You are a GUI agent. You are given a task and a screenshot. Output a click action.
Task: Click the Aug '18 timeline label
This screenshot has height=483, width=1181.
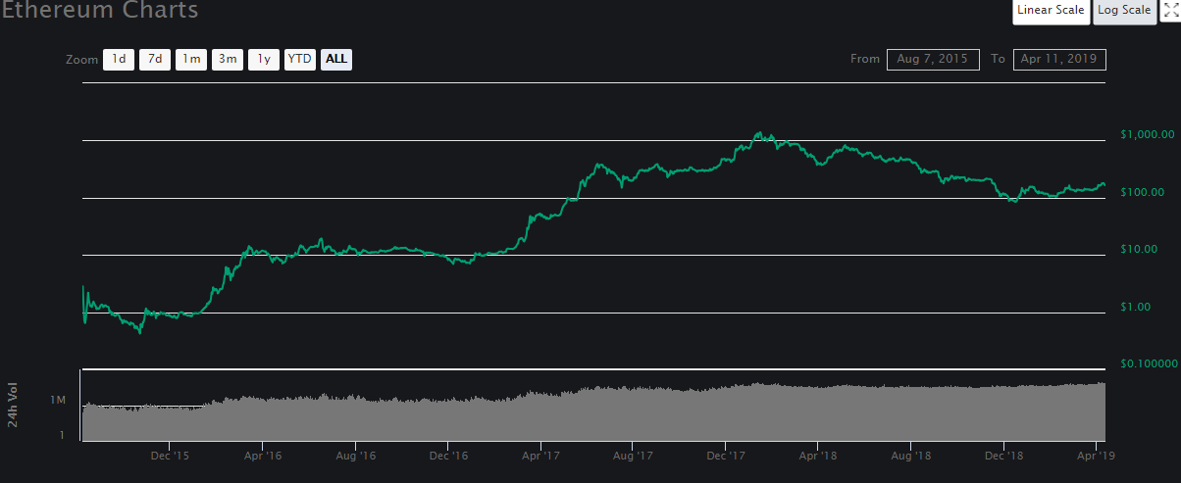(x=911, y=455)
